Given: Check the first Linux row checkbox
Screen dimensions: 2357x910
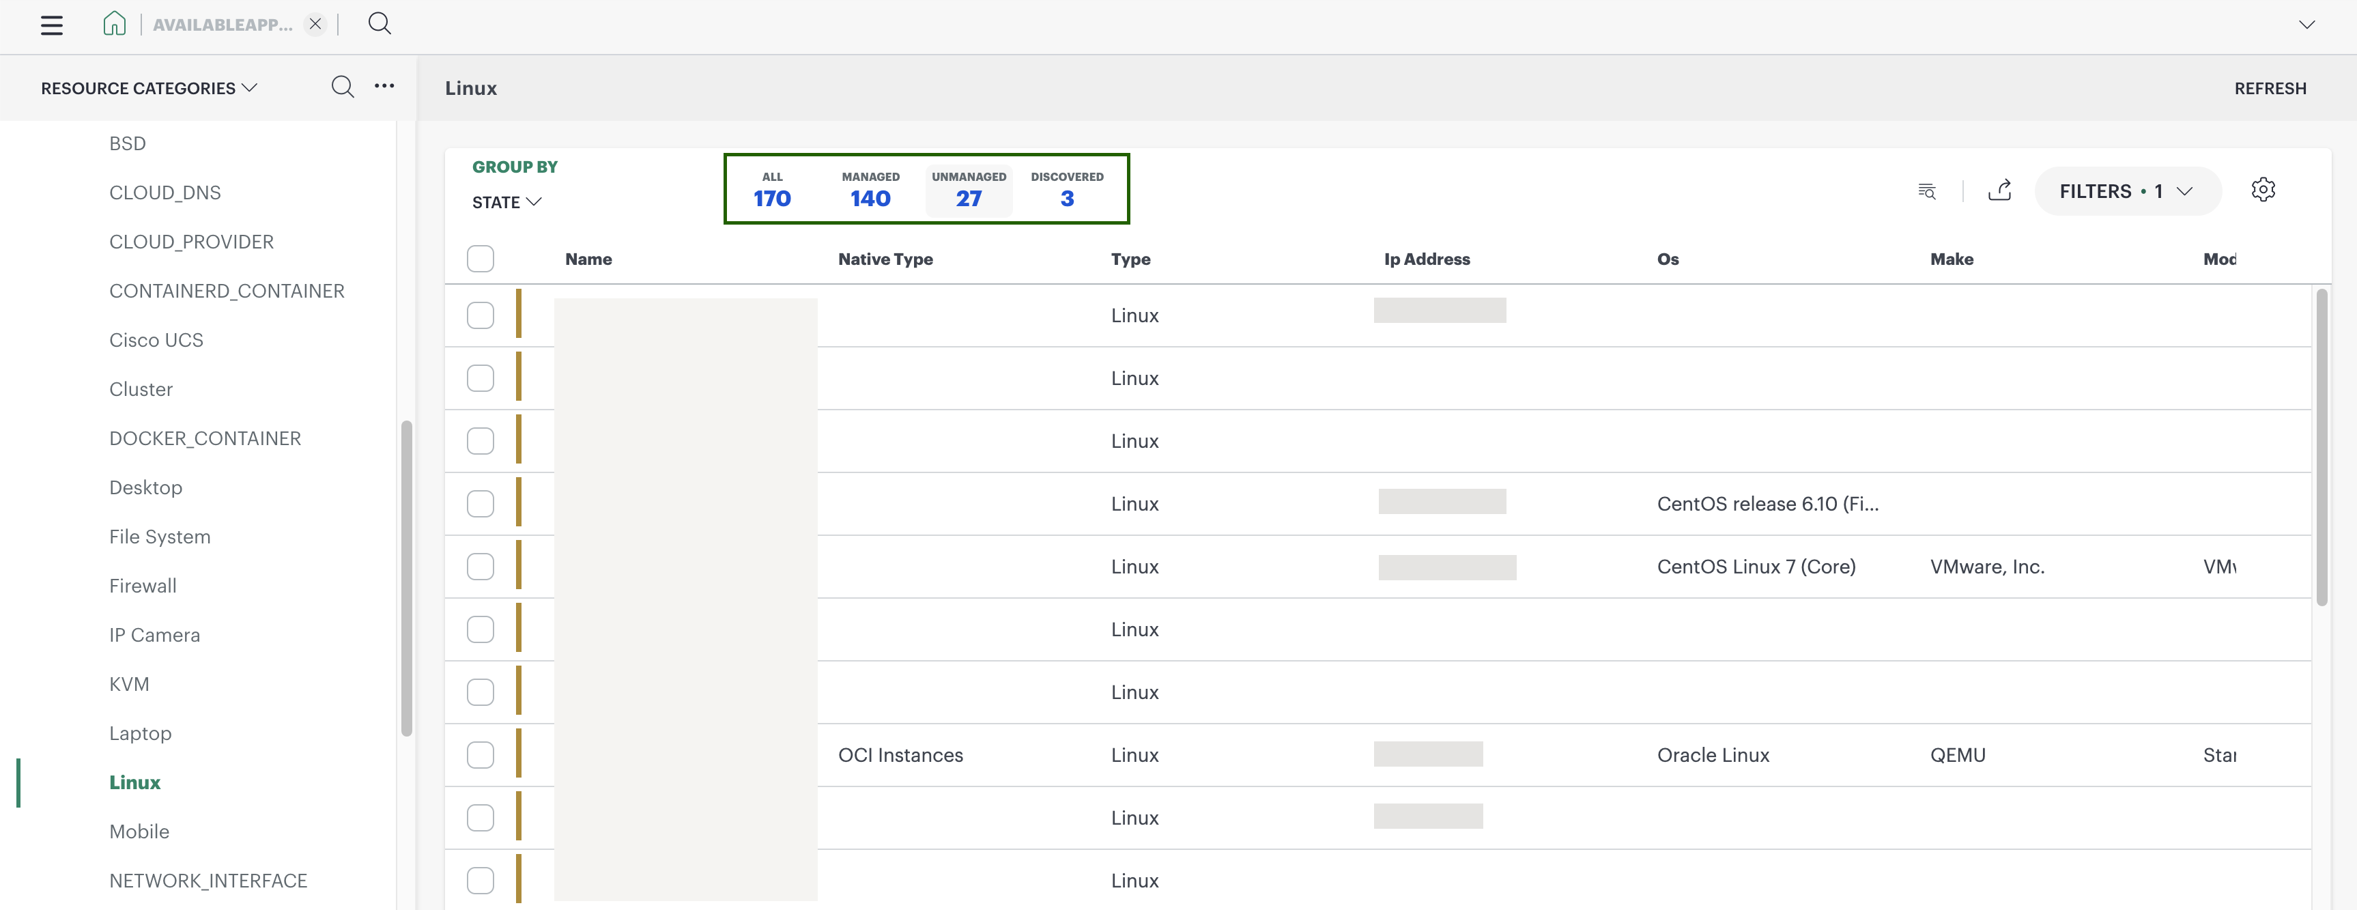Looking at the screenshot, I should click(481, 315).
